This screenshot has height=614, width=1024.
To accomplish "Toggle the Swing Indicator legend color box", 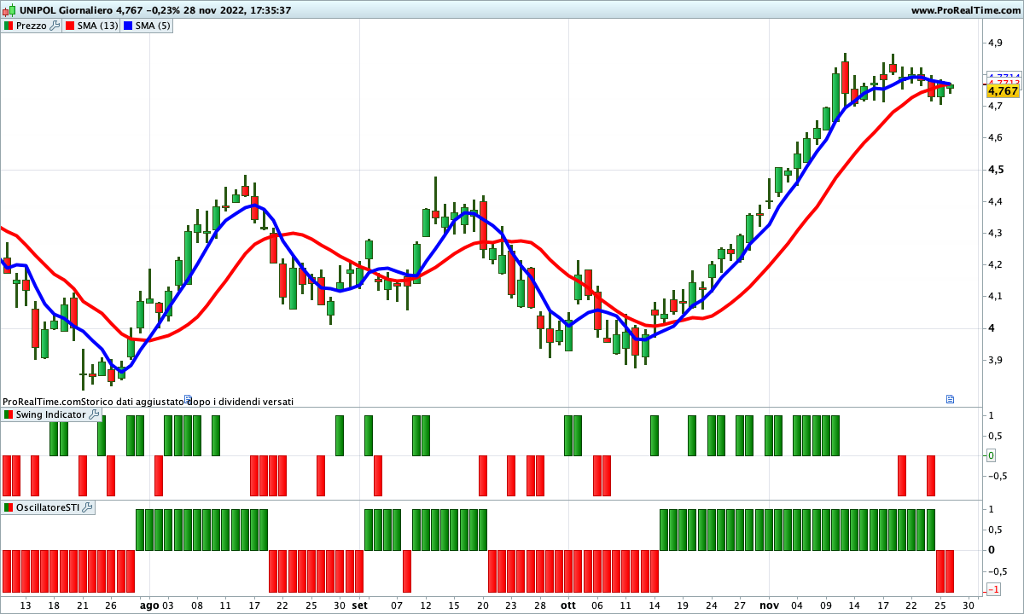I will tap(8, 414).
